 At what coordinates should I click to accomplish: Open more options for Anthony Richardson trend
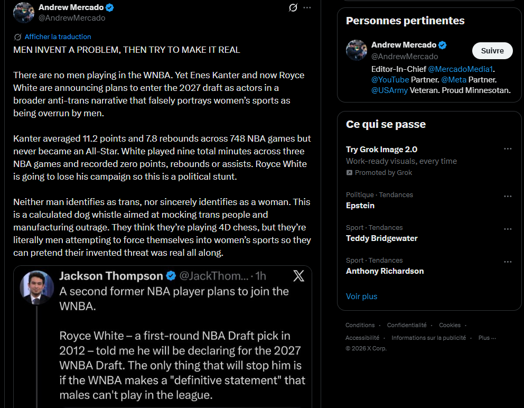pos(508,262)
